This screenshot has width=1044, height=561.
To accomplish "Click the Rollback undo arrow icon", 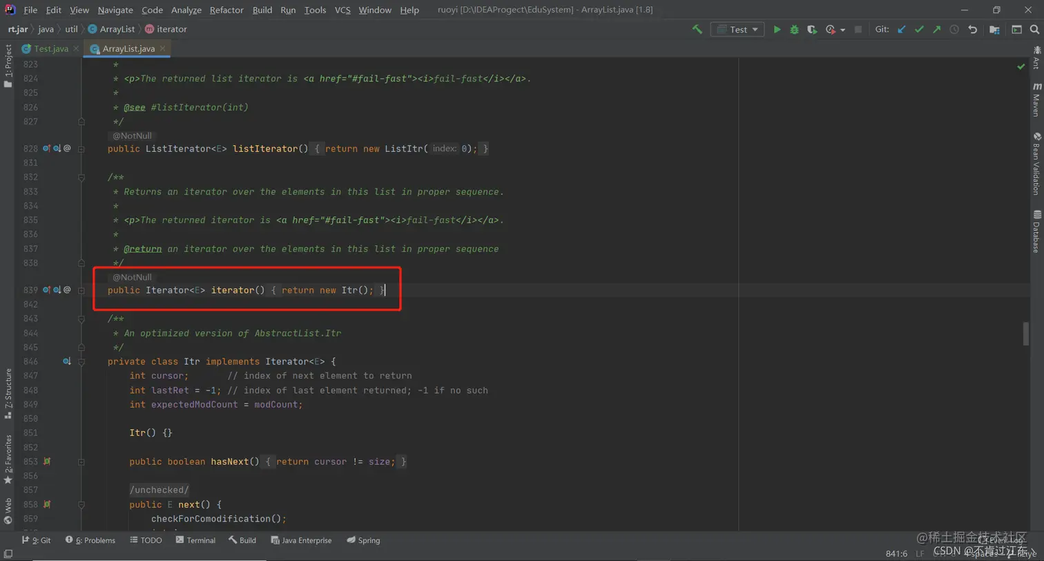I will [973, 30].
